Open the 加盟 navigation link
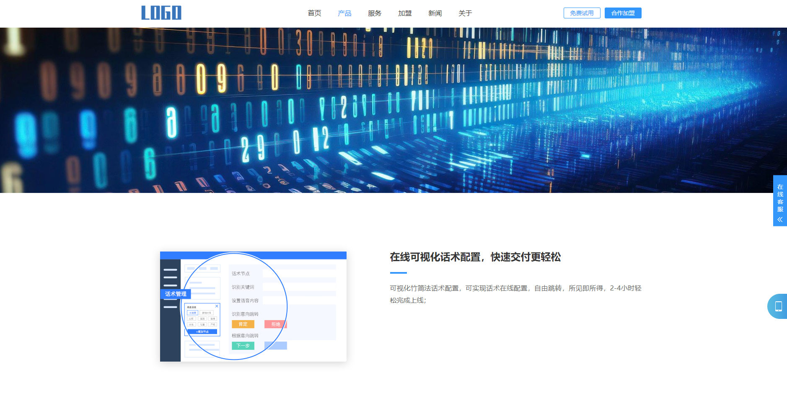787x398 pixels. [x=405, y=13]
